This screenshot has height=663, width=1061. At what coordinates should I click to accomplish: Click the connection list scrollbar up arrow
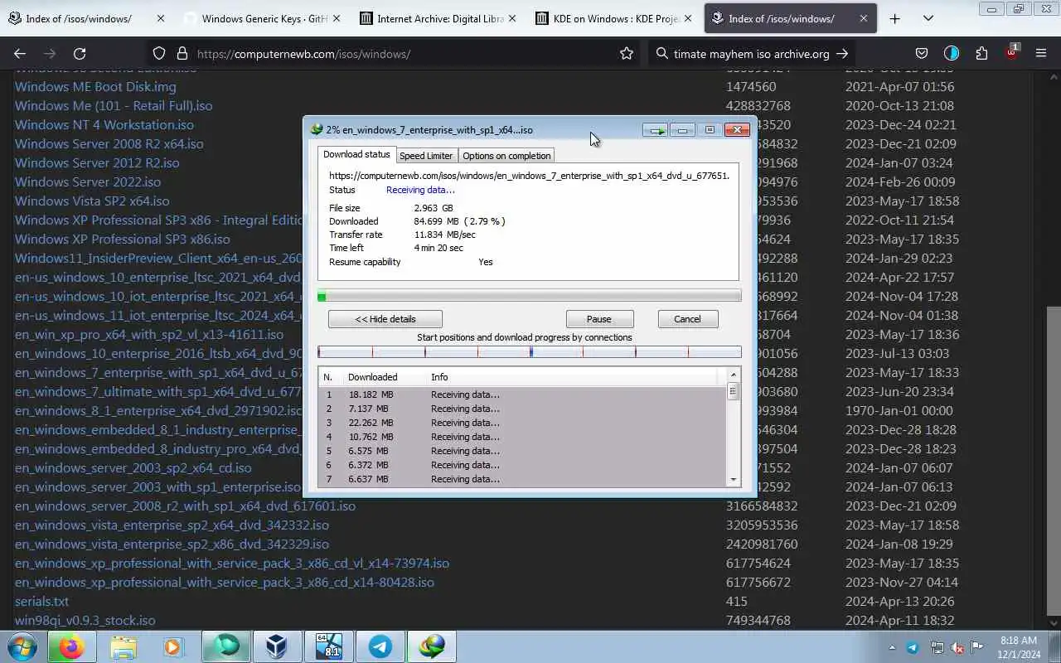coord(733,376)
